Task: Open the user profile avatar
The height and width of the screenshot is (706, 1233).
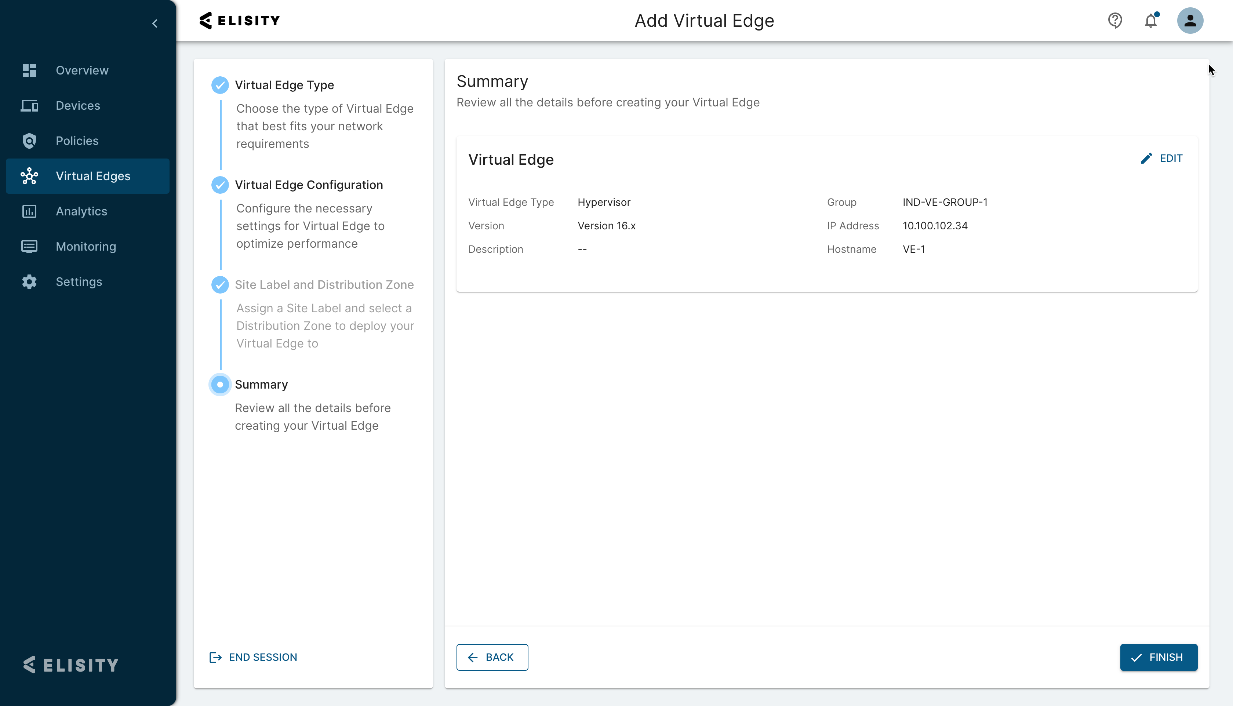Action: coord(1190,21)
